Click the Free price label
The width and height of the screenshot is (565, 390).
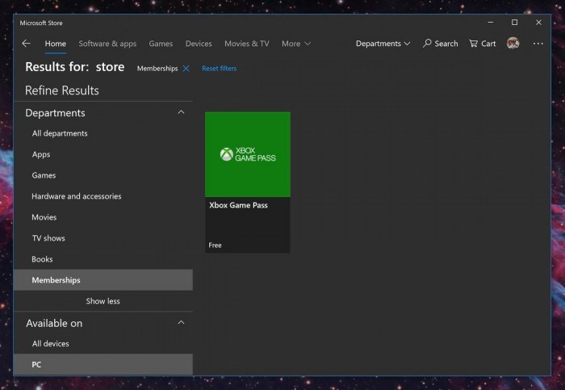[x=216, y=245]
